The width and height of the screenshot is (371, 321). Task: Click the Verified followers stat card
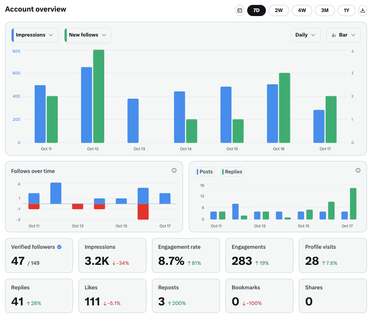click(x=39, y=255)
